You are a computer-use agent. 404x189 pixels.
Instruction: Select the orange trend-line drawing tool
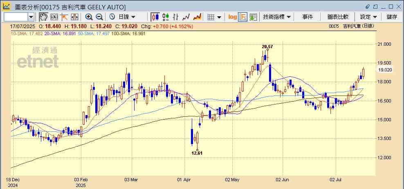click(x=64, y=17)
